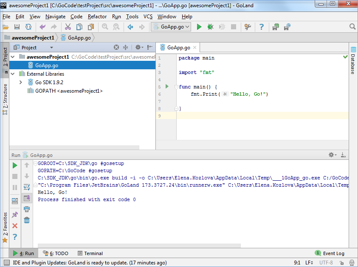This screenshot has height=267, width=358.
Task: Select GoApp.go file in the project tree
Action: click(46, 65)
